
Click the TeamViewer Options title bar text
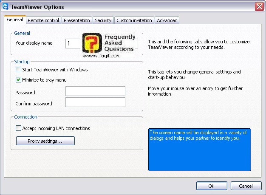[37, 6]
